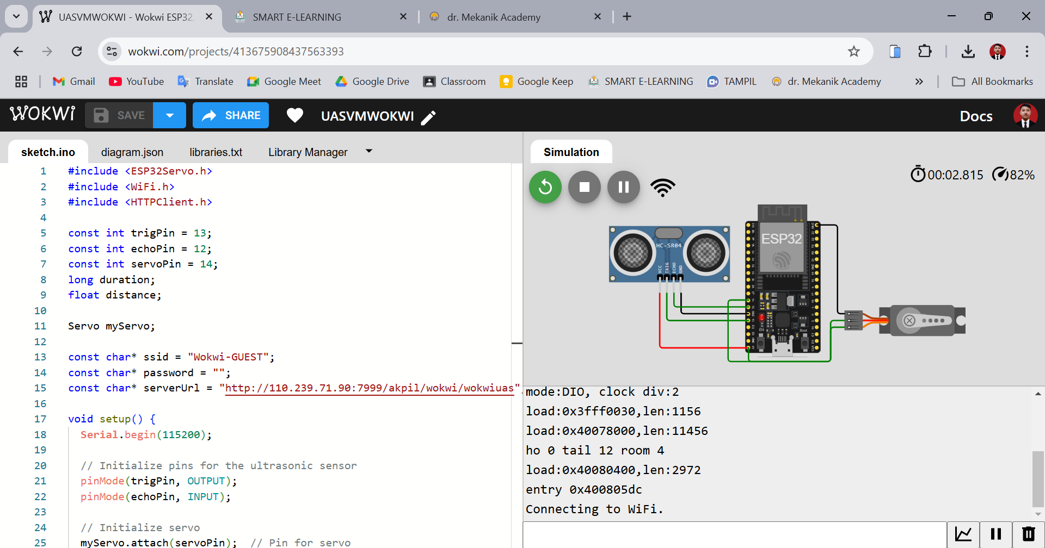Screen dimensions: 1045x548
Task: Select the servo motor component
Action: point(923,321)
